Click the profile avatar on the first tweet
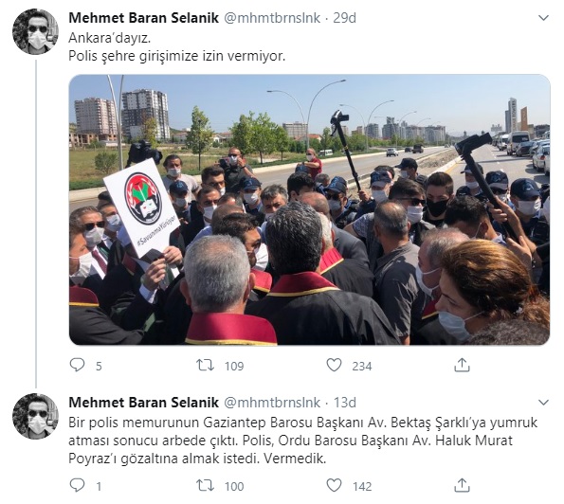Image resolution: width=564 pixels, height=504 pixels. tap(35, 31)
